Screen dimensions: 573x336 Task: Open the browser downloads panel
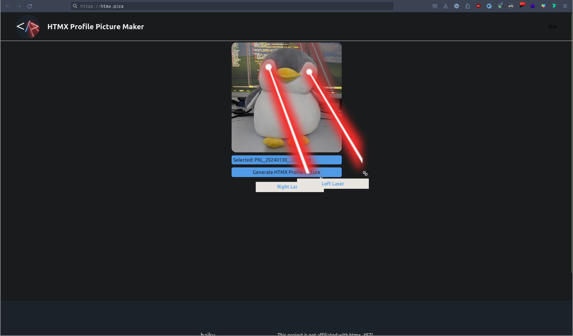(x=446, y=6)
